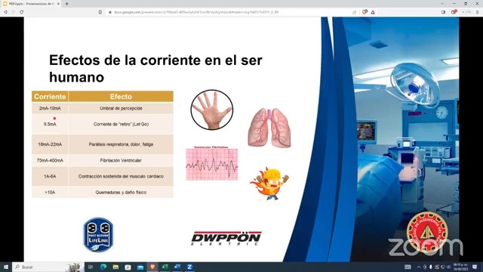Screen dimensions: 483x272
Task: Click the DWPPÖN Elektric logo
Action: [226, 239]
